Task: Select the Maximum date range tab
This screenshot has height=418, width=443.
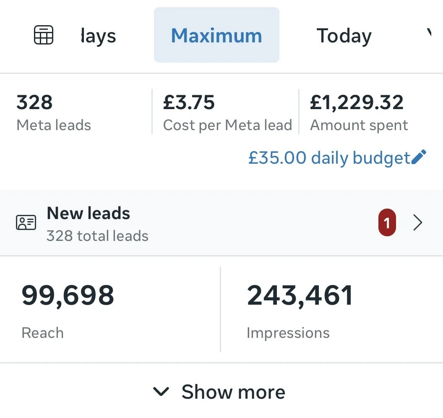Action: pos(217,35)
